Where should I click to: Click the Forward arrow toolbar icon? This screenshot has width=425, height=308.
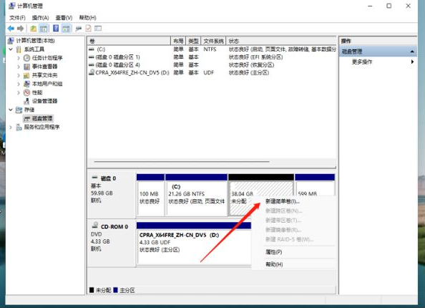pos(20,28)
